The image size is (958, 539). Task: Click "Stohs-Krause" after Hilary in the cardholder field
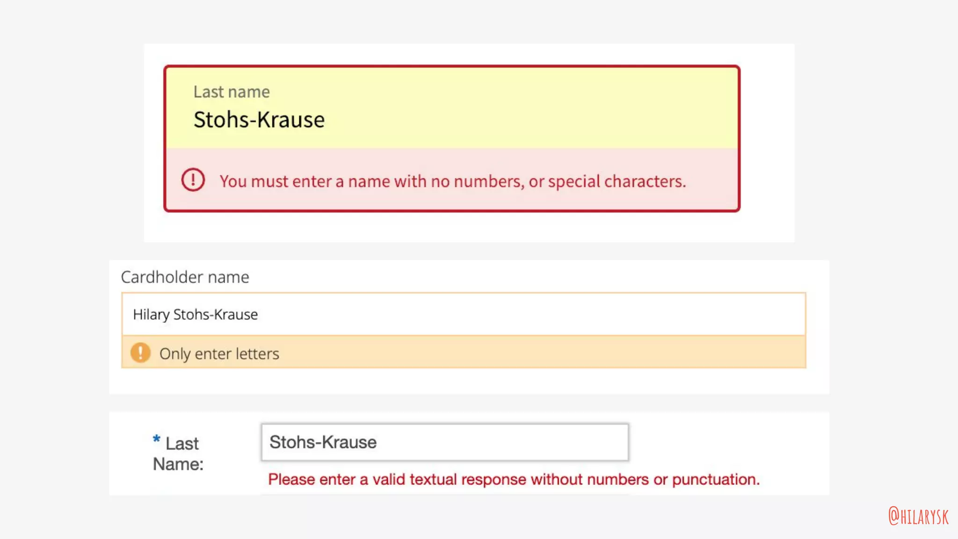click(215, 315)
